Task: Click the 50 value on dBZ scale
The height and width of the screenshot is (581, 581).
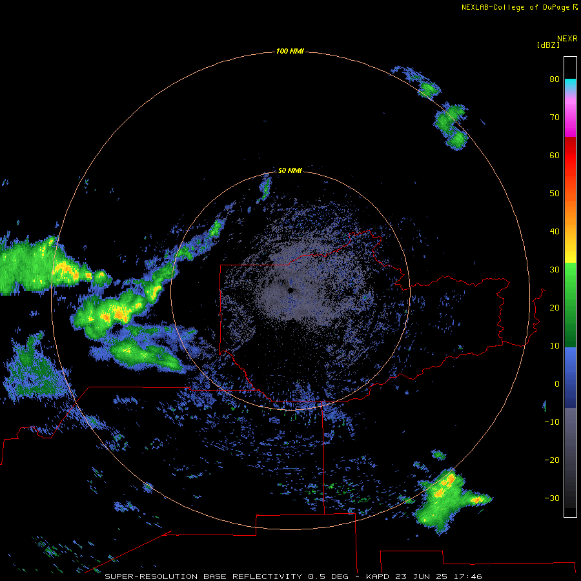Action: coord(555,194)
